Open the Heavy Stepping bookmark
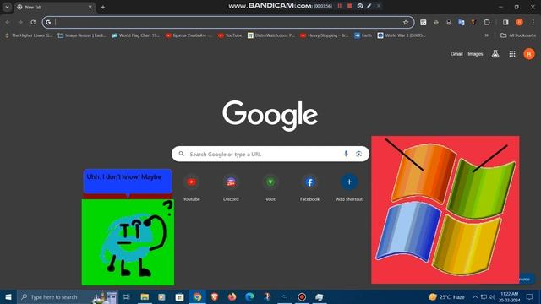The width and height of the screenshot is (541, 304). tap(325, 35)
